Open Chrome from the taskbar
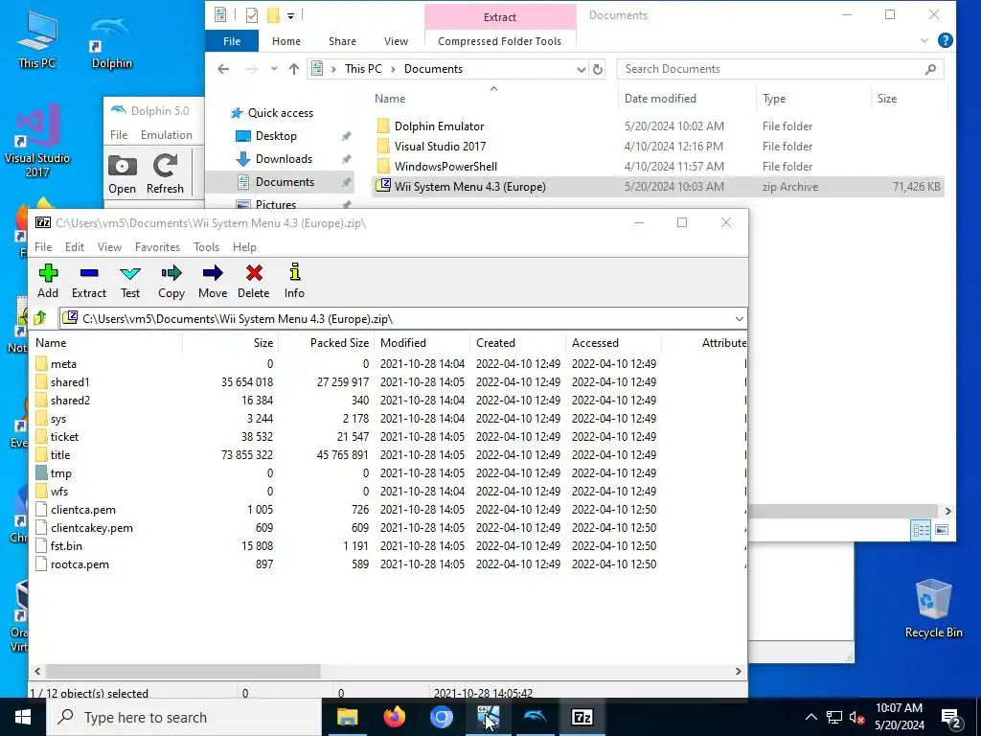This screenshot has width=981, height=736. [441, 717]
